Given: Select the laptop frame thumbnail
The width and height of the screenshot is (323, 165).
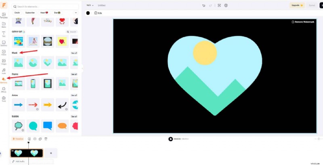Looking at the screenshot, I should tap(19, 84).
